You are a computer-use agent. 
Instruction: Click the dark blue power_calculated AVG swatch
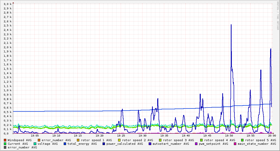[104, 144]
